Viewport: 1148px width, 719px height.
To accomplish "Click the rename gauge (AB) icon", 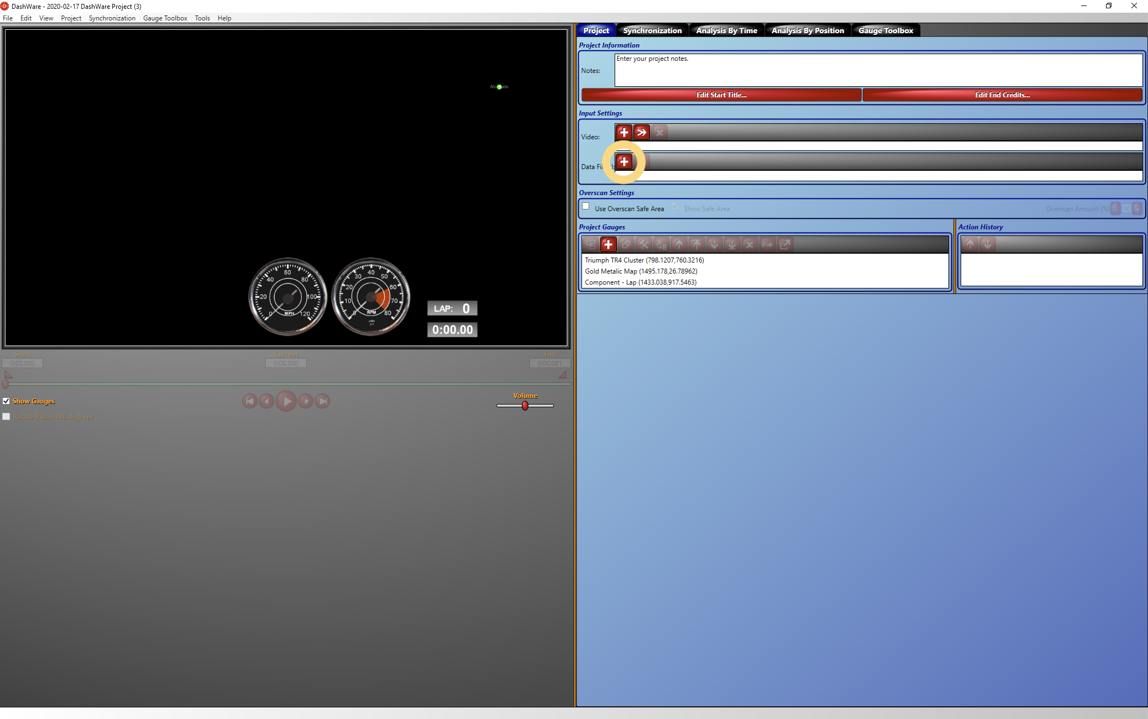I will click(661, 244).
